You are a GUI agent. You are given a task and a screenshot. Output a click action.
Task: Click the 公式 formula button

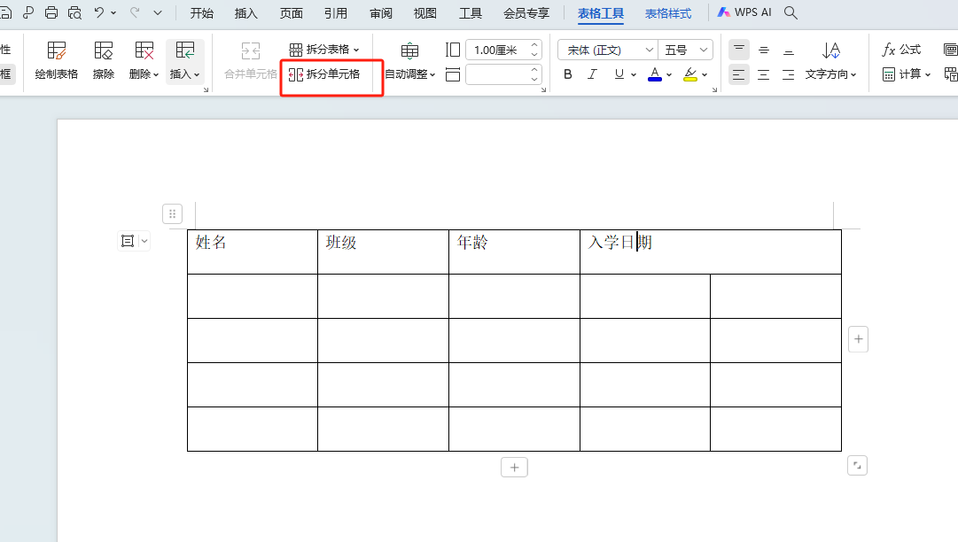coord(901,50)
